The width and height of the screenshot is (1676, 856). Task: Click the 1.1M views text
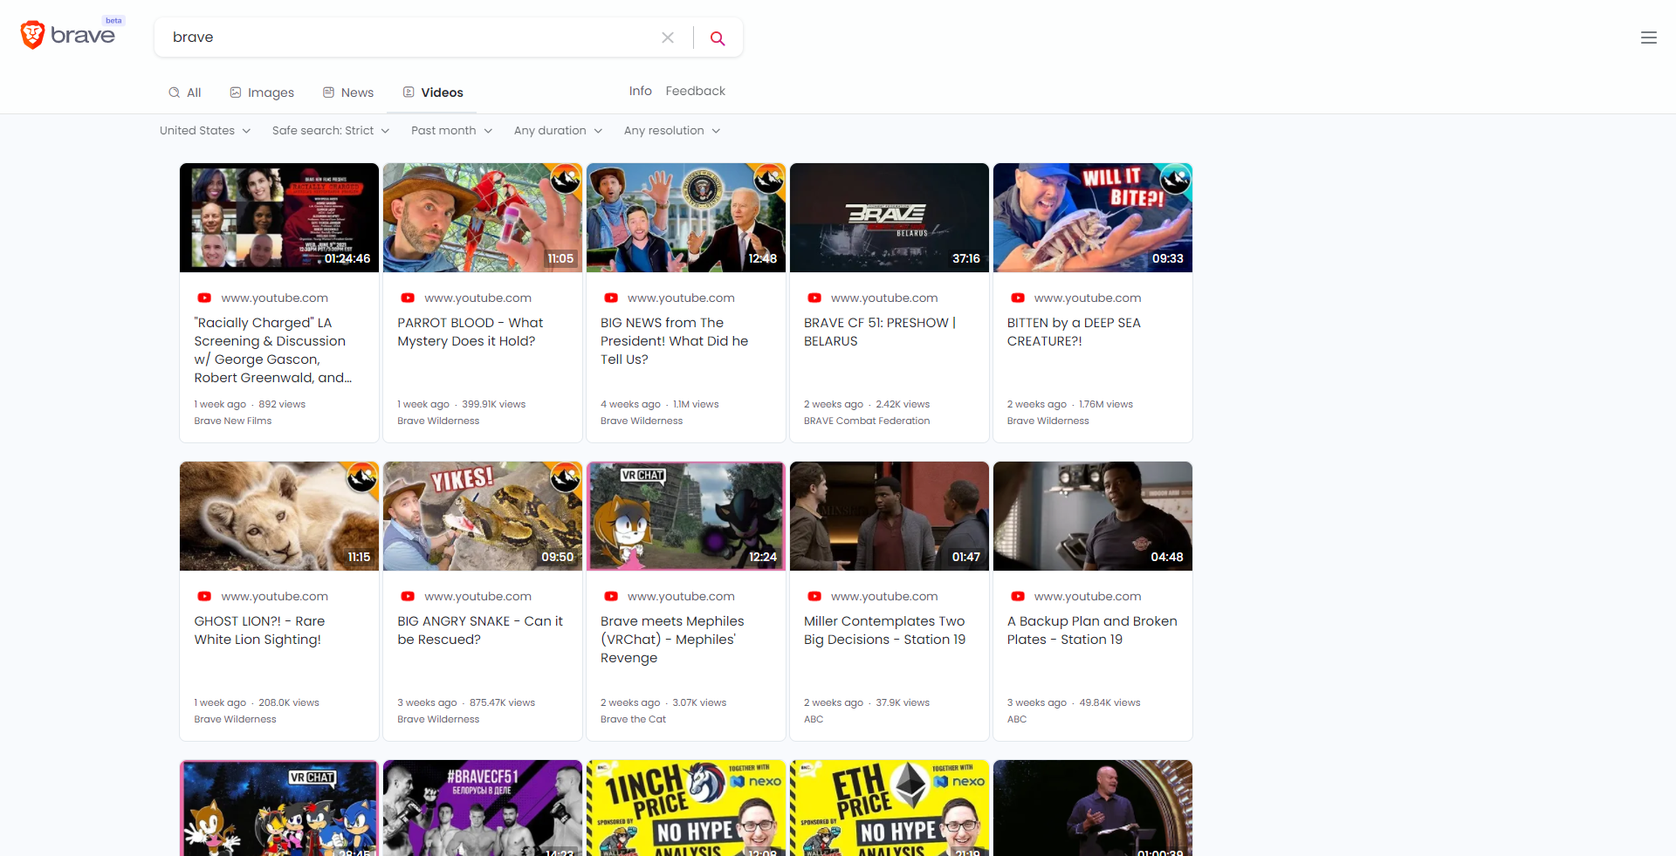point(696,404)
